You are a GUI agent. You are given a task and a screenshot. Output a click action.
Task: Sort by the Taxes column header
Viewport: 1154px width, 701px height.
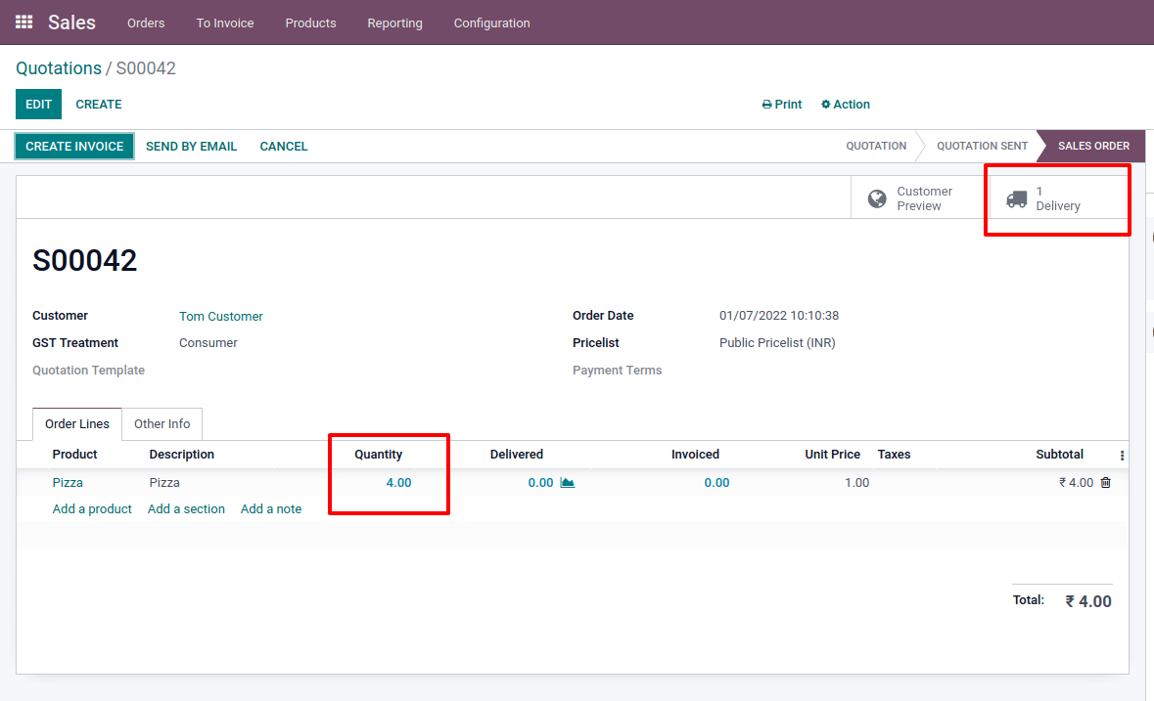[894, 454]
